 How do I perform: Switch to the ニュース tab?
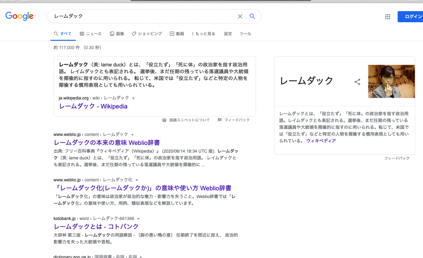click(90, 34)
